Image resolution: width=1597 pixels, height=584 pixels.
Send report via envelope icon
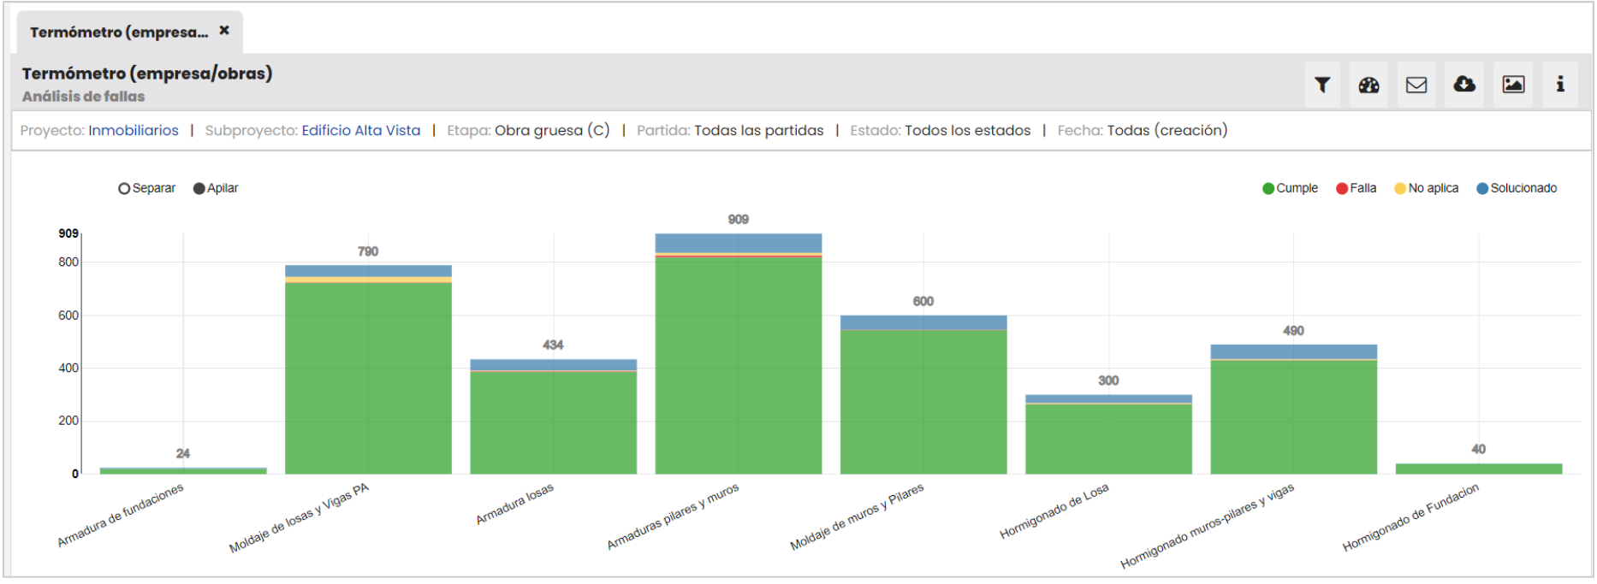pos(1416,85)
